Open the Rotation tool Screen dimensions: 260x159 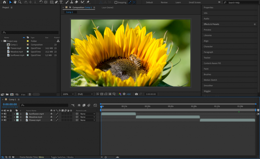pyautogui.click(x=41, y=2)
